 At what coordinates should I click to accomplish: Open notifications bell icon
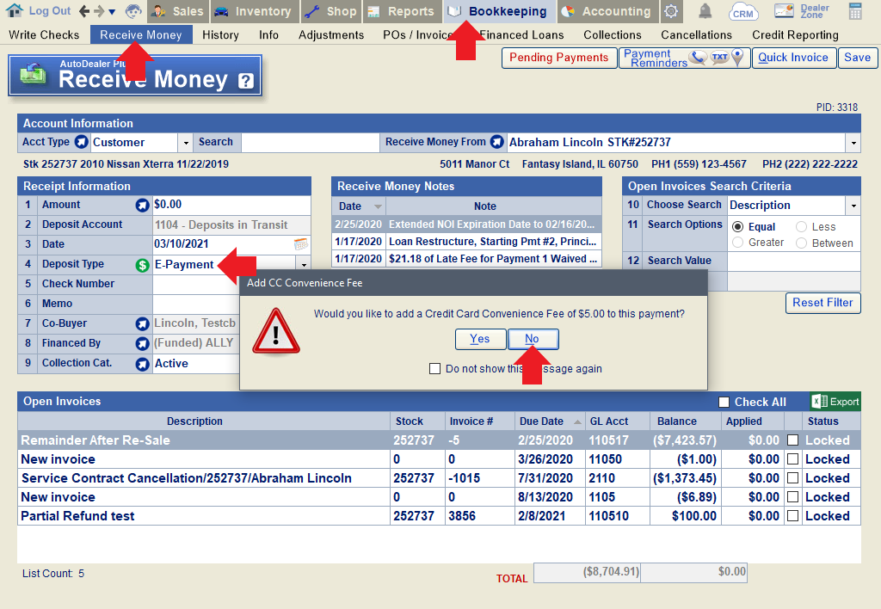705,10
